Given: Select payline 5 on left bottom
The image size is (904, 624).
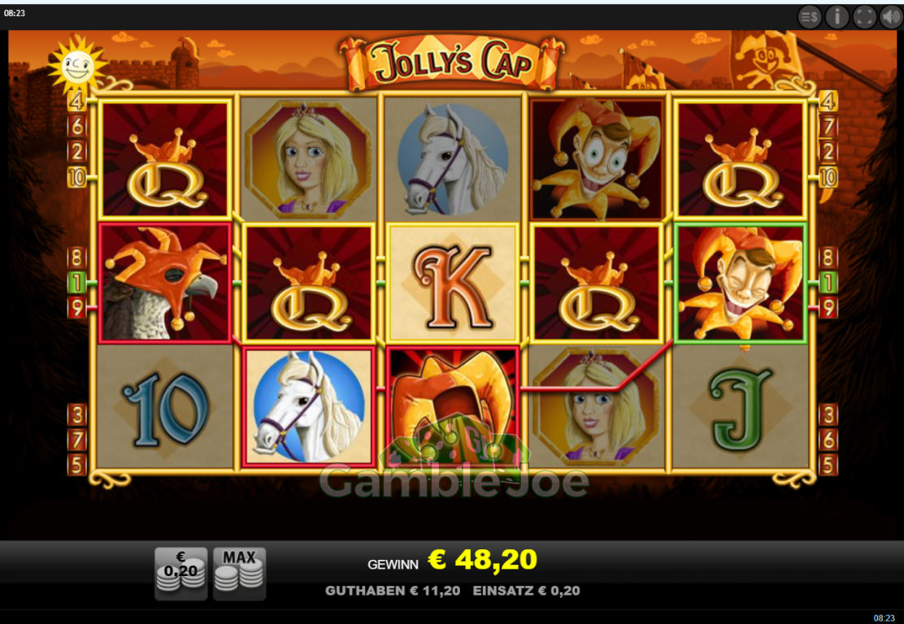Looking at the screenshot, I should pos(76,465).
